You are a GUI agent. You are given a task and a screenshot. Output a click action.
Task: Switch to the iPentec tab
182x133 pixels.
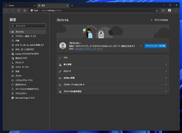(x=18, y=5)
